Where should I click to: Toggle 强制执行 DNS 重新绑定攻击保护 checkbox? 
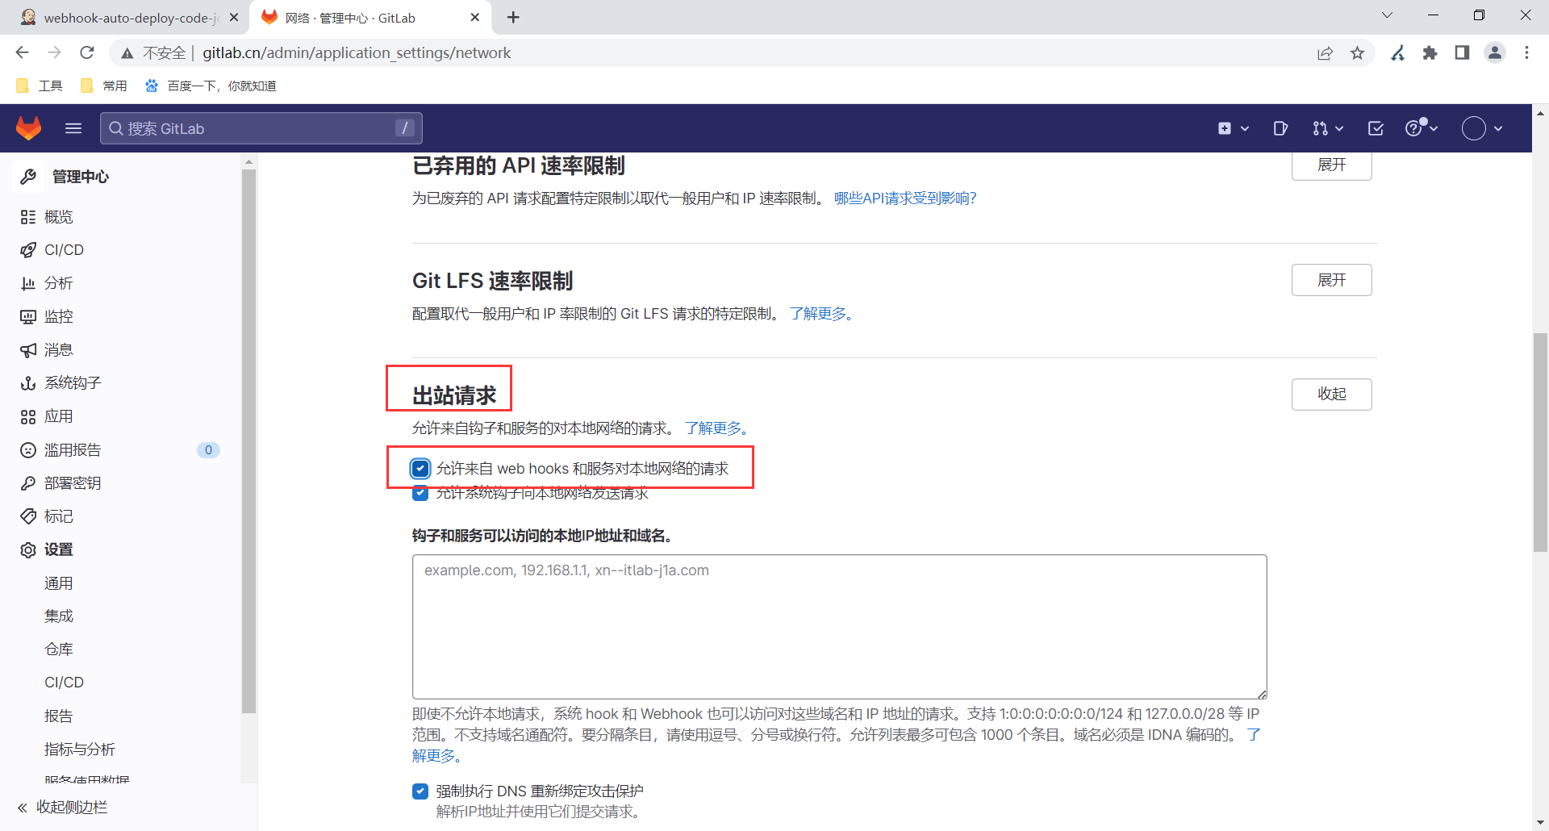click(420, 791)
